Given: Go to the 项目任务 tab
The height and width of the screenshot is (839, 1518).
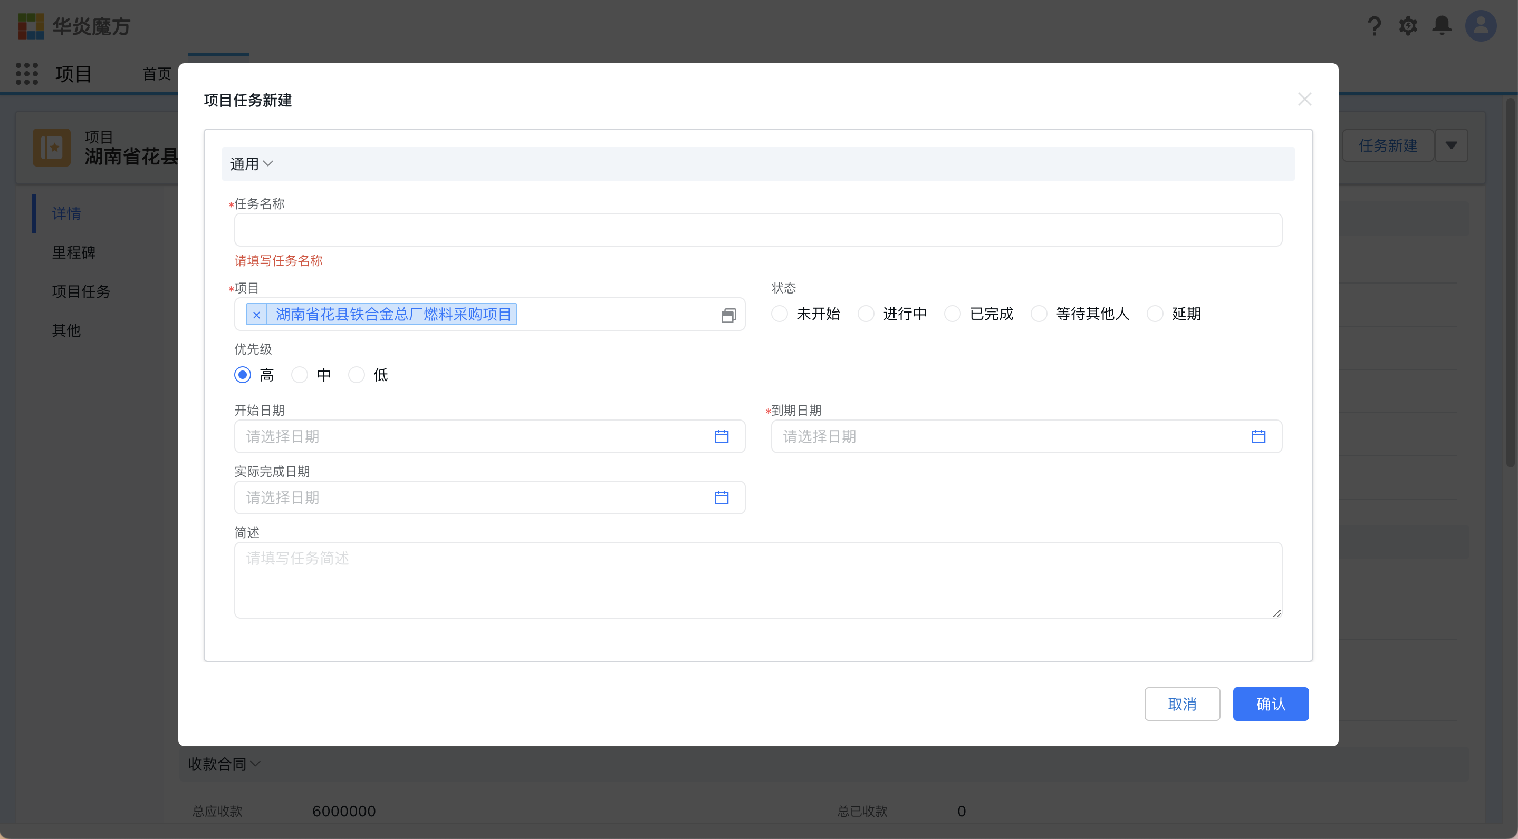Looking at the screenshot, I should pyautogui.click(x=81, y=291).
